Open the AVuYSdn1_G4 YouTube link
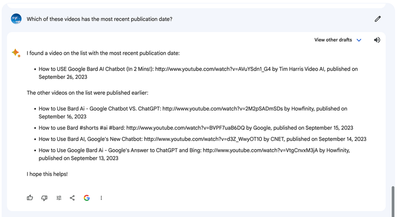 (213, 69)
